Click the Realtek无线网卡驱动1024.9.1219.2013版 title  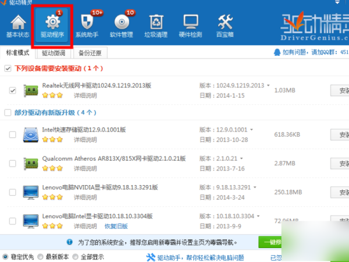pos(97,86)
